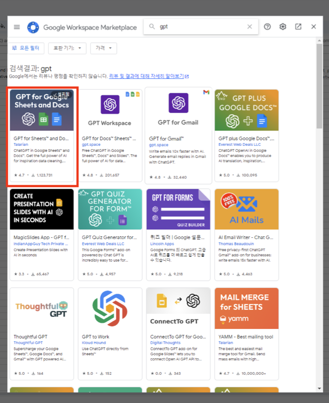The height and width of the screenshot is (403, 329).
Task: Open the hamburger main menu
Action: 17,27
